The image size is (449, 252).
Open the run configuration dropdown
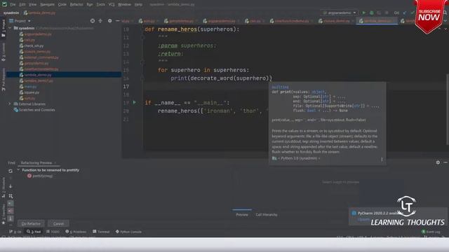pyautogui.click(x=340, y=13)
